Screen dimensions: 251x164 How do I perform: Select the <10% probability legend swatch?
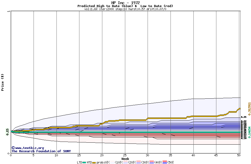click(x=112, y=162)
